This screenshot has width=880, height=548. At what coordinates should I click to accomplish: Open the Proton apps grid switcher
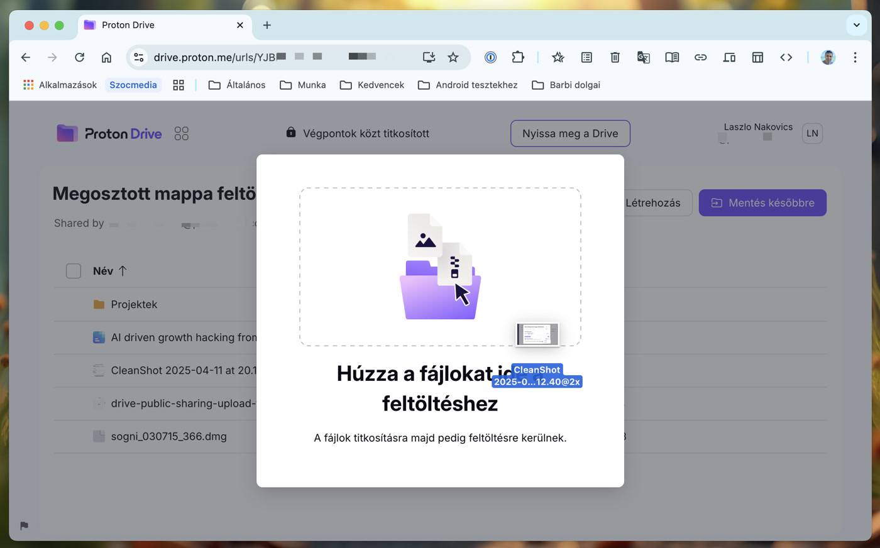pyautogui.click(x=182, y=133)
